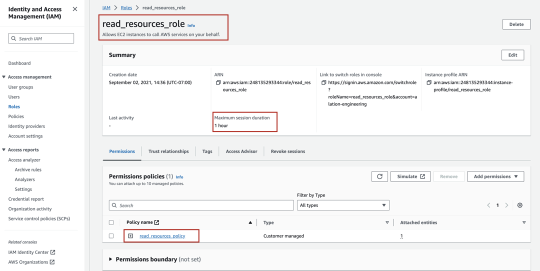Copy the instance profile ARN
This screenshot has width=540, height=271.
click(429, 83)
